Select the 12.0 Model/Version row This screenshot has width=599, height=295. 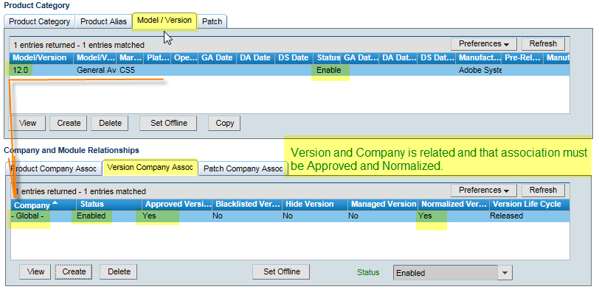[21, 71]
